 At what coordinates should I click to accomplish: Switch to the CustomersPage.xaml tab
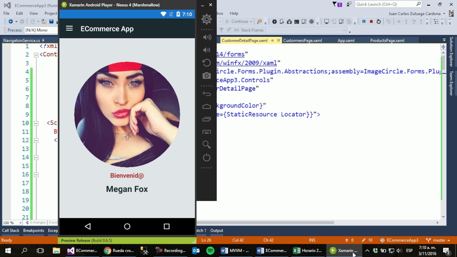[x=302, y=40]
